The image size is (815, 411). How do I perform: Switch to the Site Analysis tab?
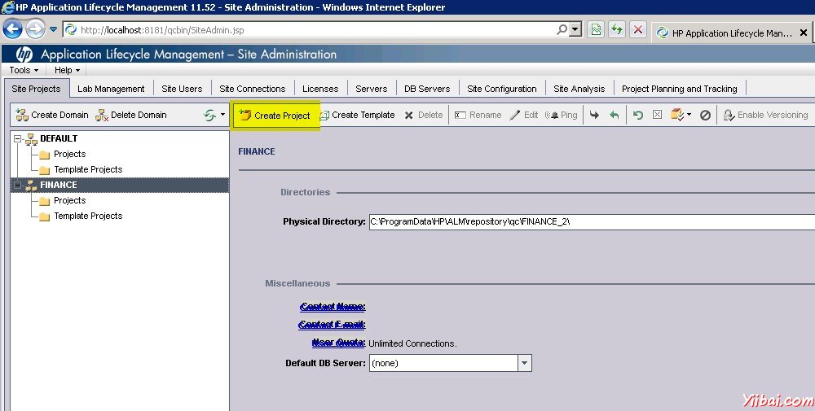pyautogui.click(x=579, y=89)
